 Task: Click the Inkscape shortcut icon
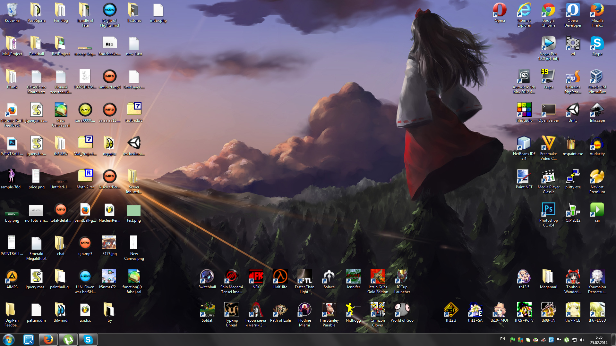tap(597, 110)
